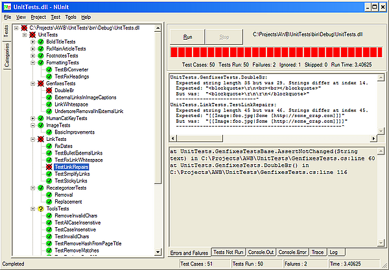
Task: Select the TestFixLinkWhitespace test in the tree
Action: point(78,160)
